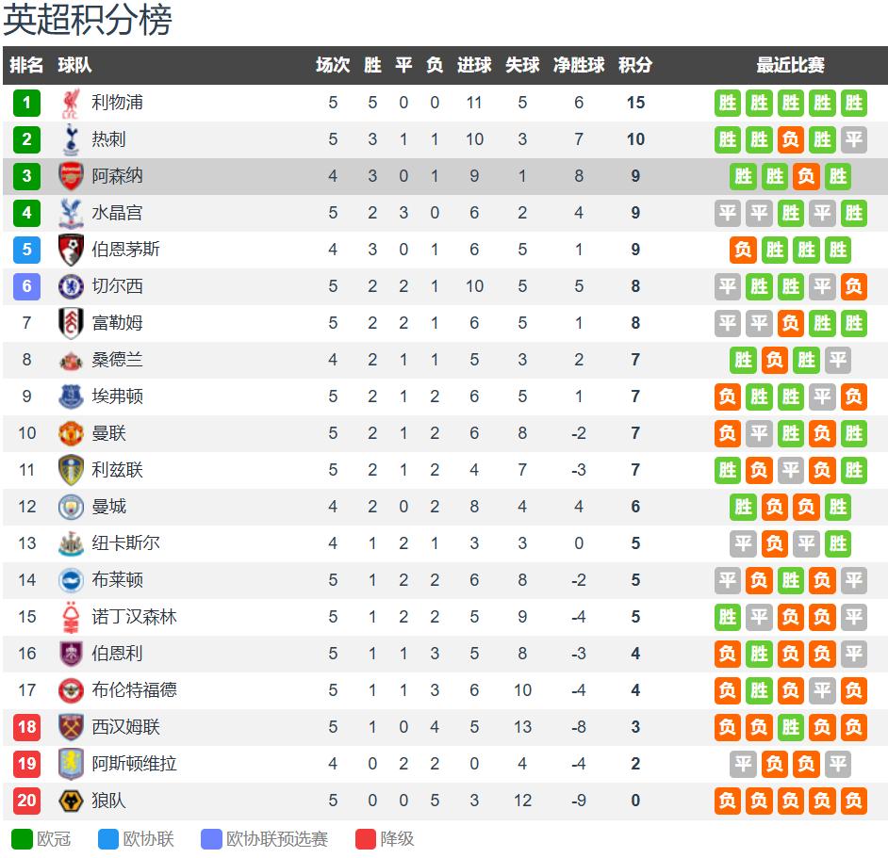Open the 诺丁汉森林 team link

click(x=134, y=617)
